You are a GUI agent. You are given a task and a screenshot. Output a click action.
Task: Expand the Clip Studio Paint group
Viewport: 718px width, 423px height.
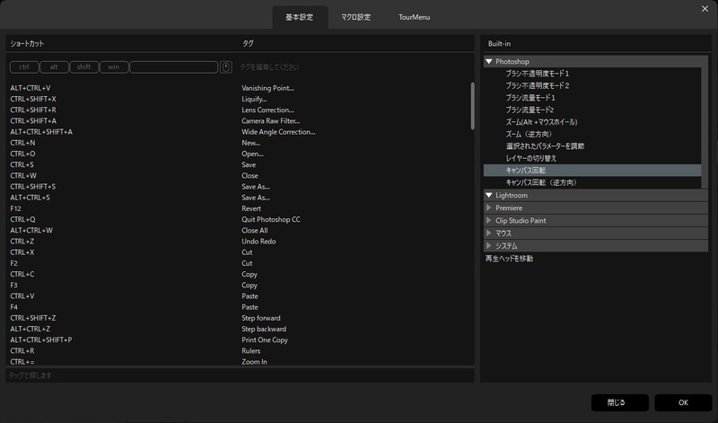click(x=489, y=220)
